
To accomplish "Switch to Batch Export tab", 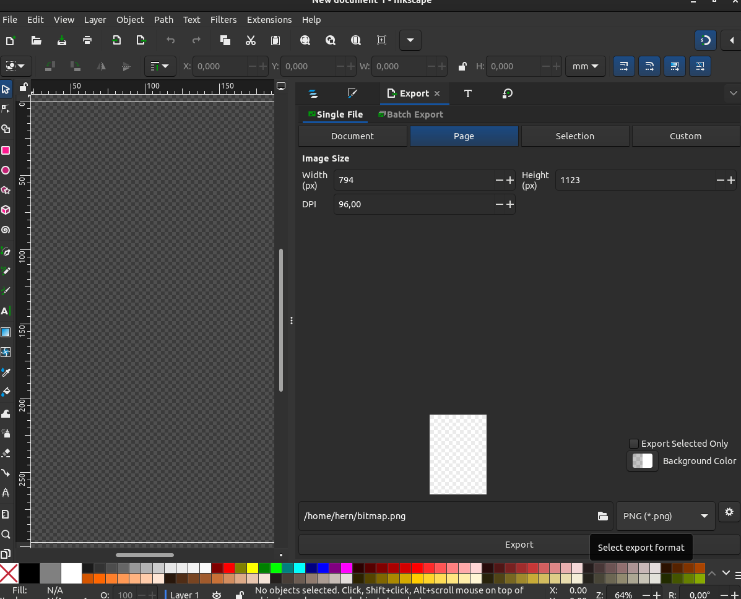I will (x=410, y=114).
